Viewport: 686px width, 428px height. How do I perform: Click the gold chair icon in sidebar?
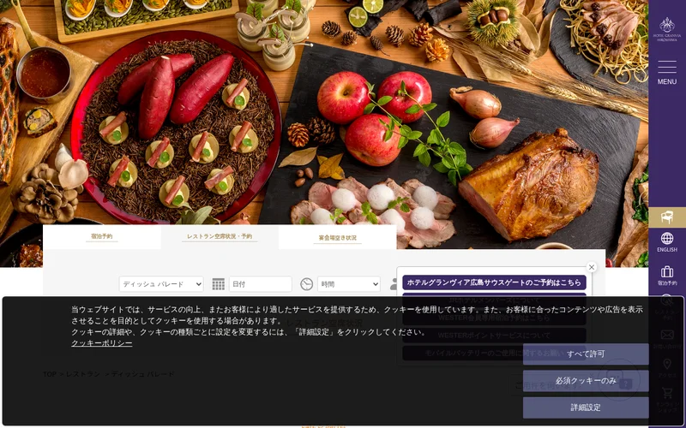point(667,217)
